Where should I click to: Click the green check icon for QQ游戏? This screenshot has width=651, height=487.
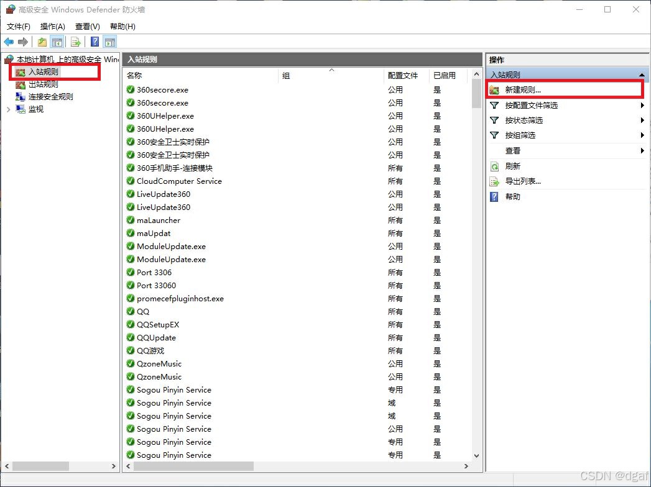point(131,351)
